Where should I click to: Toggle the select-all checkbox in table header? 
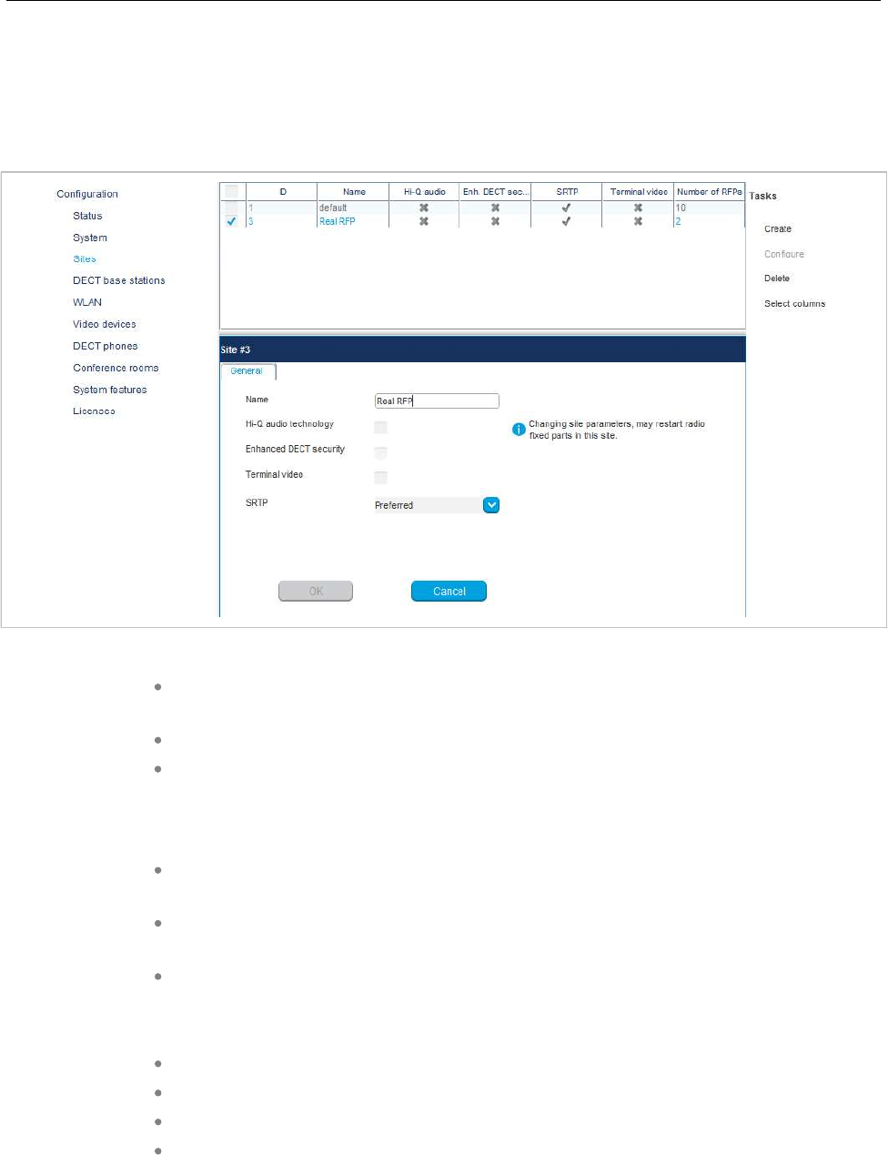coord(231,191)
